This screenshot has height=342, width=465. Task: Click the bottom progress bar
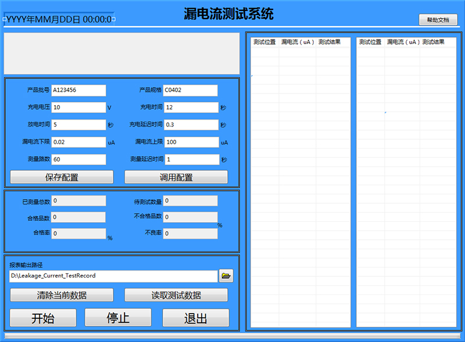[x=233, y=336]
